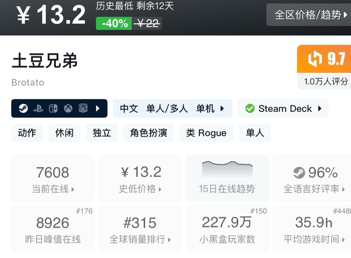The image size is (351, 258).
Task: Open current online players stat 7608
Action: (x=53, y=178)
